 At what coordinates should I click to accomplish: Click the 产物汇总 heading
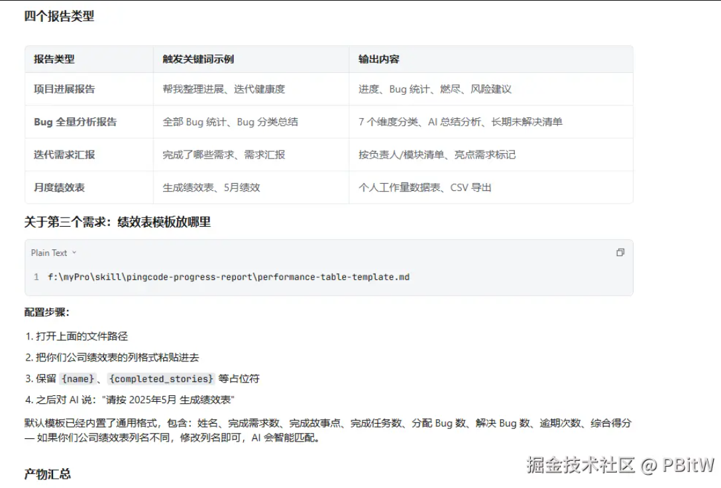tap(47, 474)
